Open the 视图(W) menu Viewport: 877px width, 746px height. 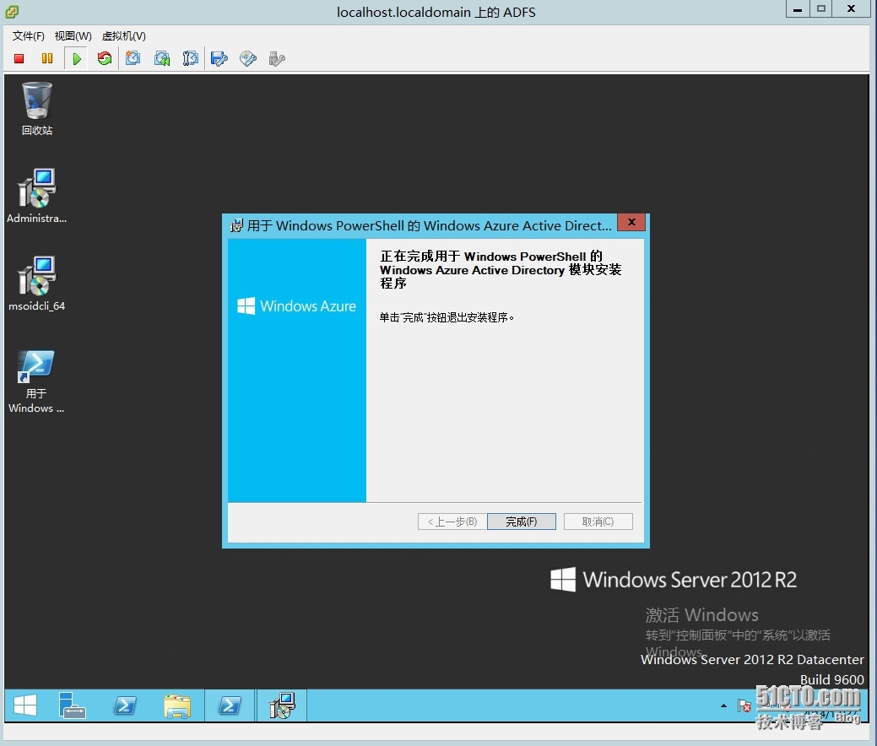[73, 35]
